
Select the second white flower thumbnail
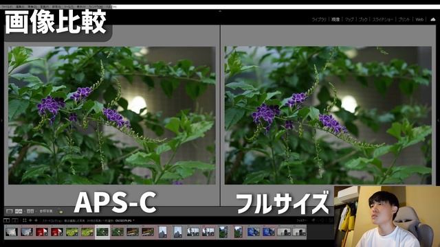[x=27, y=232]
